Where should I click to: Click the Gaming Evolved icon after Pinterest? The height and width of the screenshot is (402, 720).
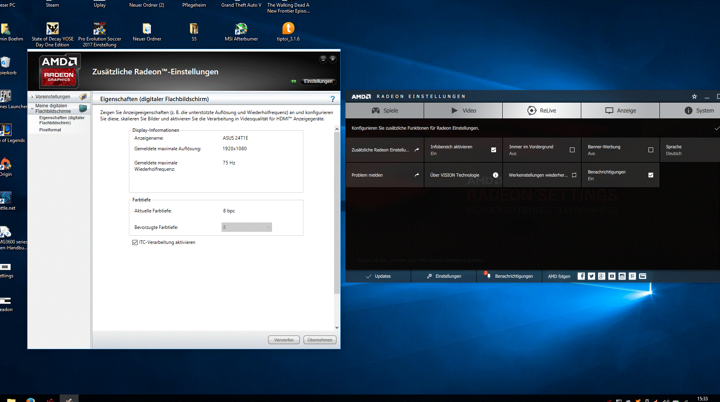click(x=643, y=276)
